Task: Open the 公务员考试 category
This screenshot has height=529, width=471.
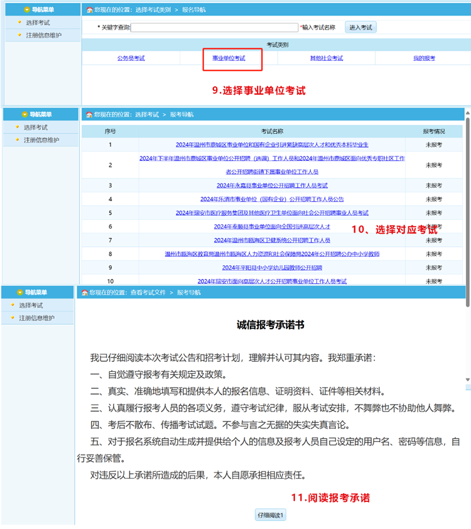Action: tap(131, 58)
